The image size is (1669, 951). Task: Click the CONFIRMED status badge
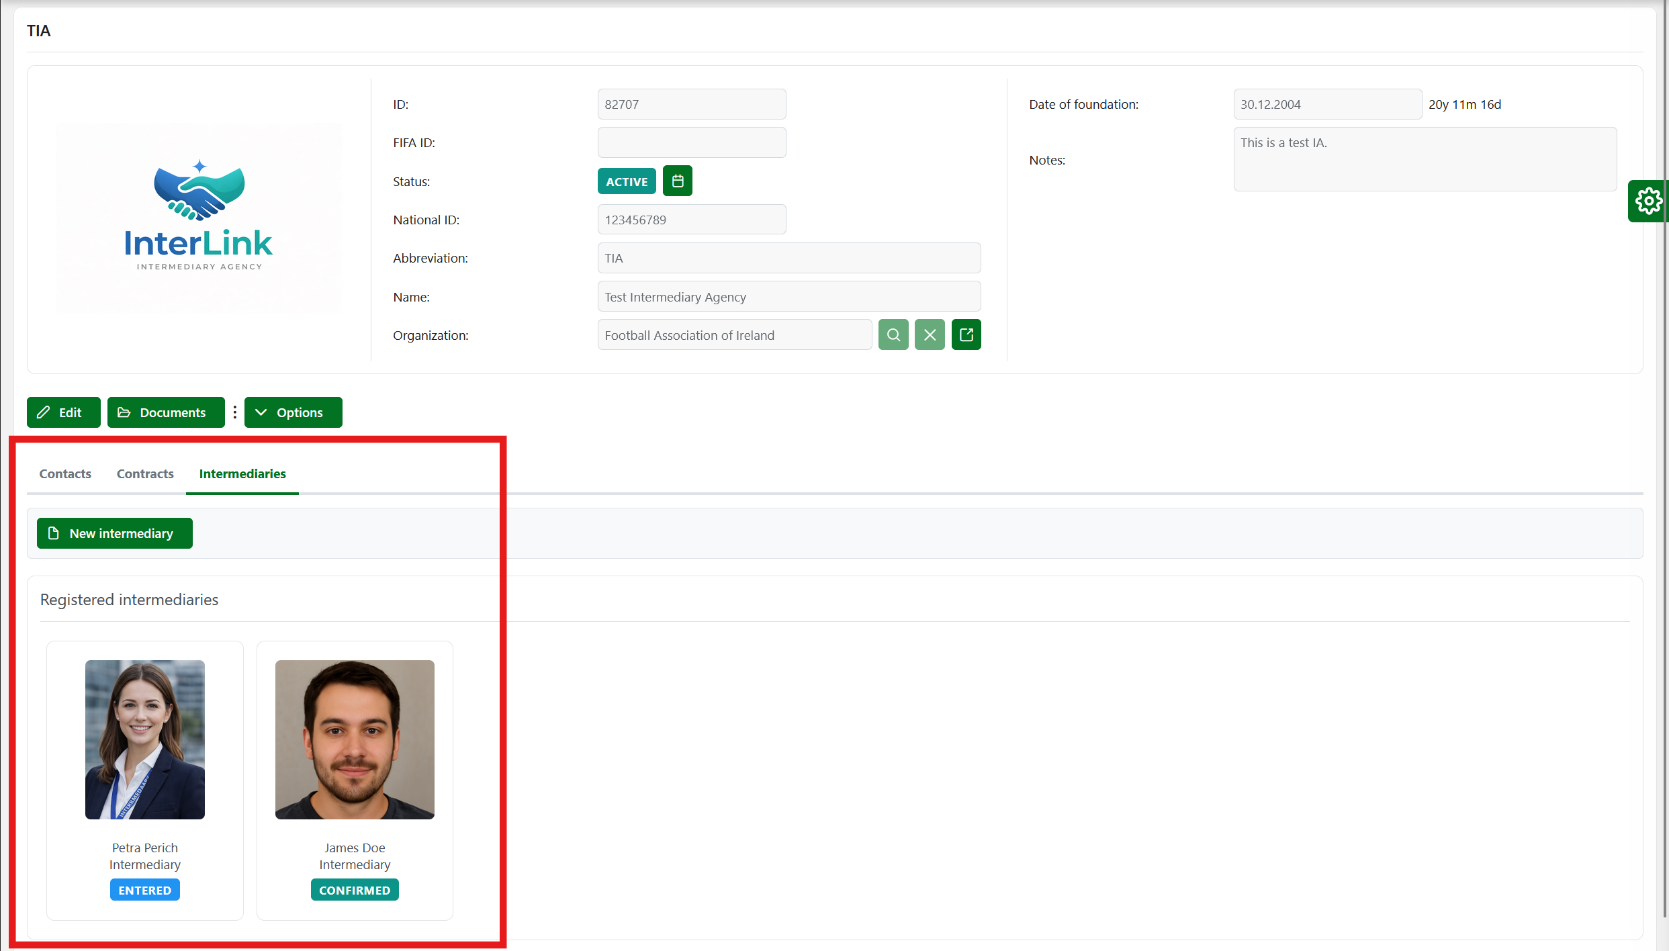tap(355, 890)
